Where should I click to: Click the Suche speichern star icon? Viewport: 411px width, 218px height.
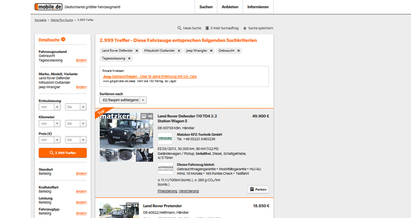click(x=245, y=28)
